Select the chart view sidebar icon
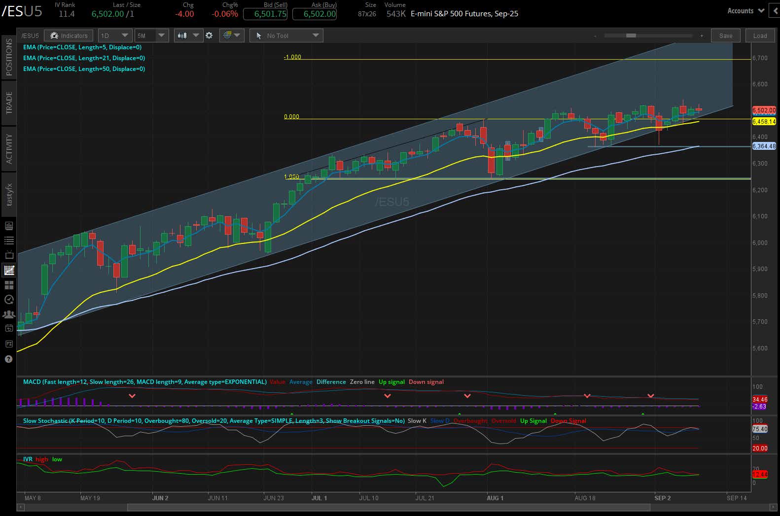Viewport: 780px width, 516px height. (9, 270)
